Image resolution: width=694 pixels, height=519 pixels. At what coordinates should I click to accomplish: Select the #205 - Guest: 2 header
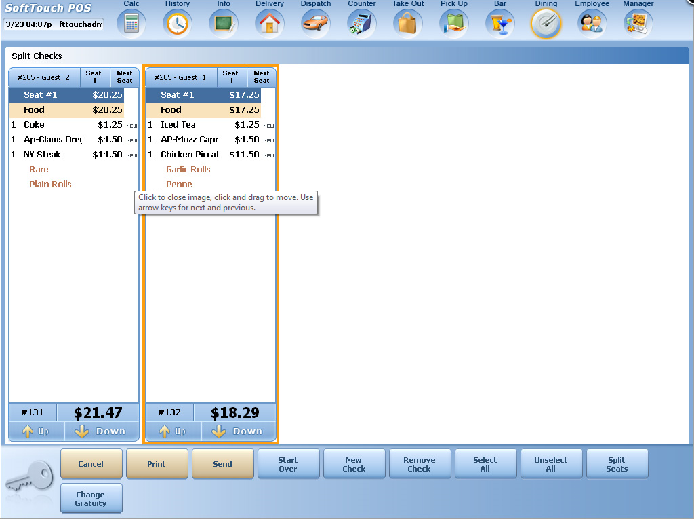(x=44, y=77)
